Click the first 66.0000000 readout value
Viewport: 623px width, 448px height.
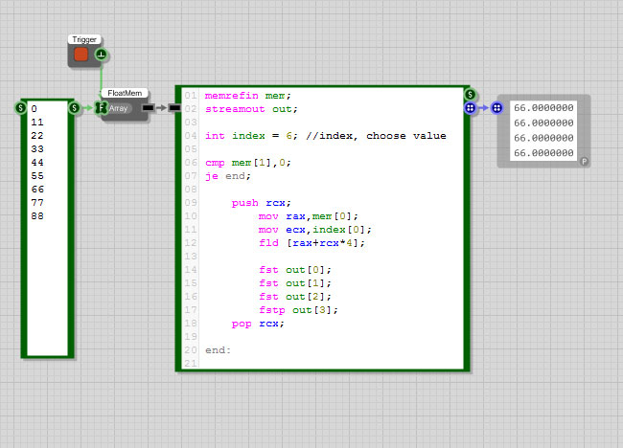click(x=543, y=108)
